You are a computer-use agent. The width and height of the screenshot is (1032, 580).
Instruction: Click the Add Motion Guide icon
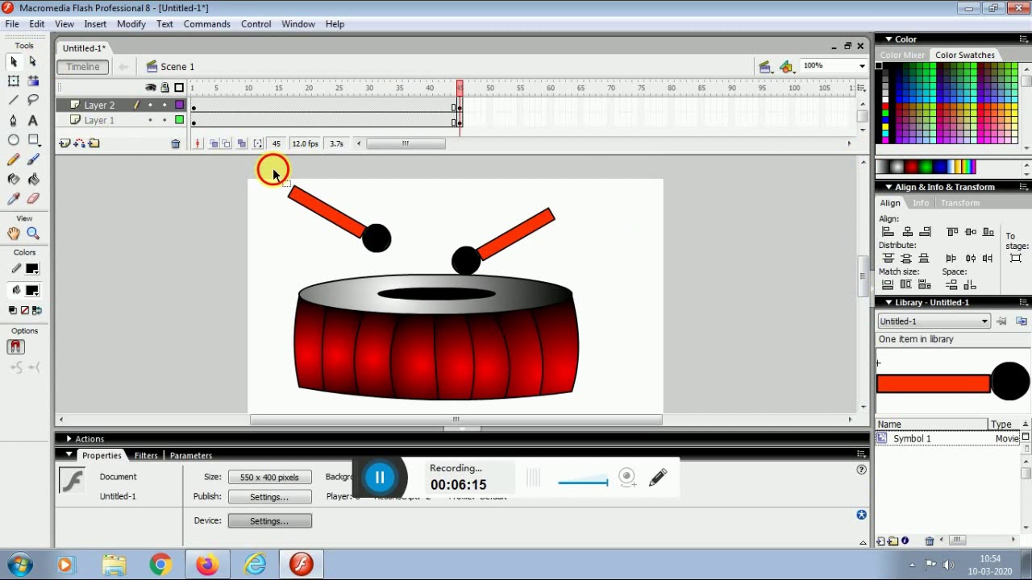[79, 143]
